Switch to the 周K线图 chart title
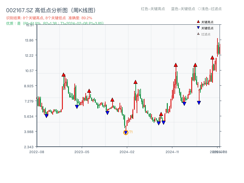The image size is (244, 183). tap(82, 9)
